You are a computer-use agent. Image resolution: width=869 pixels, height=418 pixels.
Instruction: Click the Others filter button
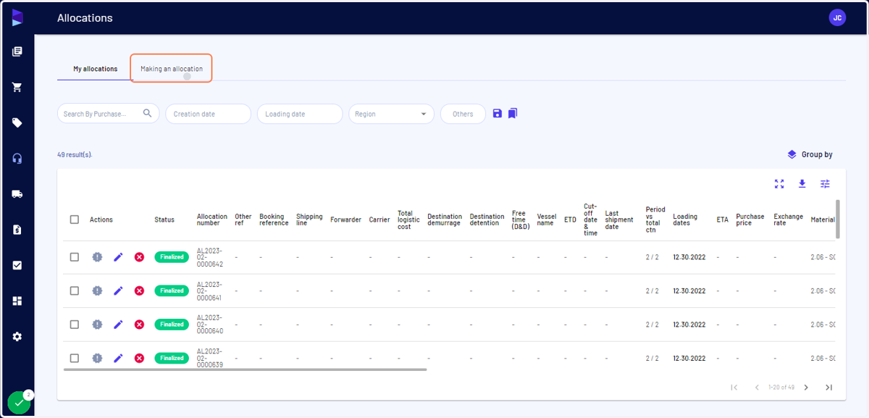click(463, 114)
